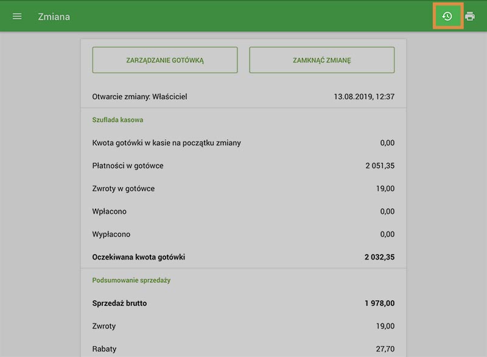
Task: Click the shift opening date 13.08.2019, 12:37
Action: pyautogui.click(x=364, y=97)
